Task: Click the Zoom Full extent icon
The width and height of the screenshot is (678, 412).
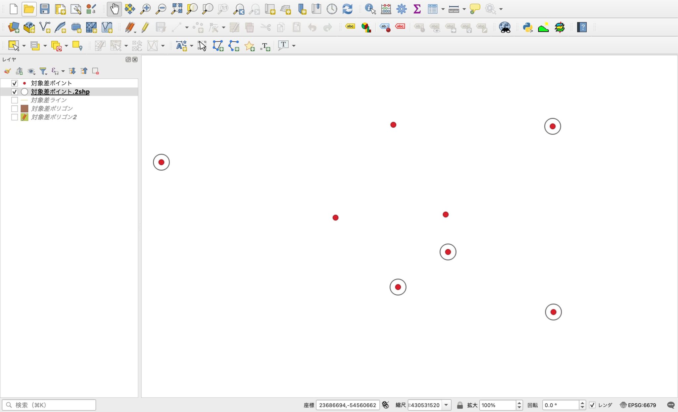Action: pos(176,9)
